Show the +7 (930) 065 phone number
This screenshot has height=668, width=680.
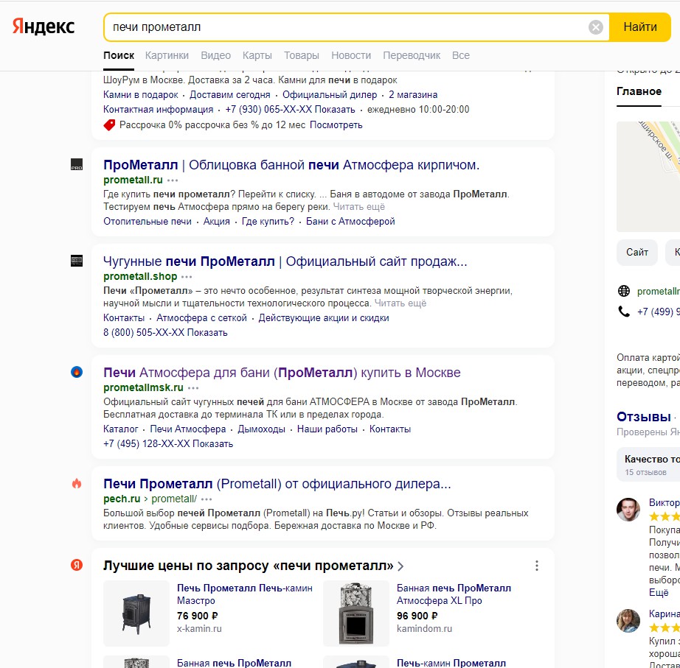coord(290,110)
